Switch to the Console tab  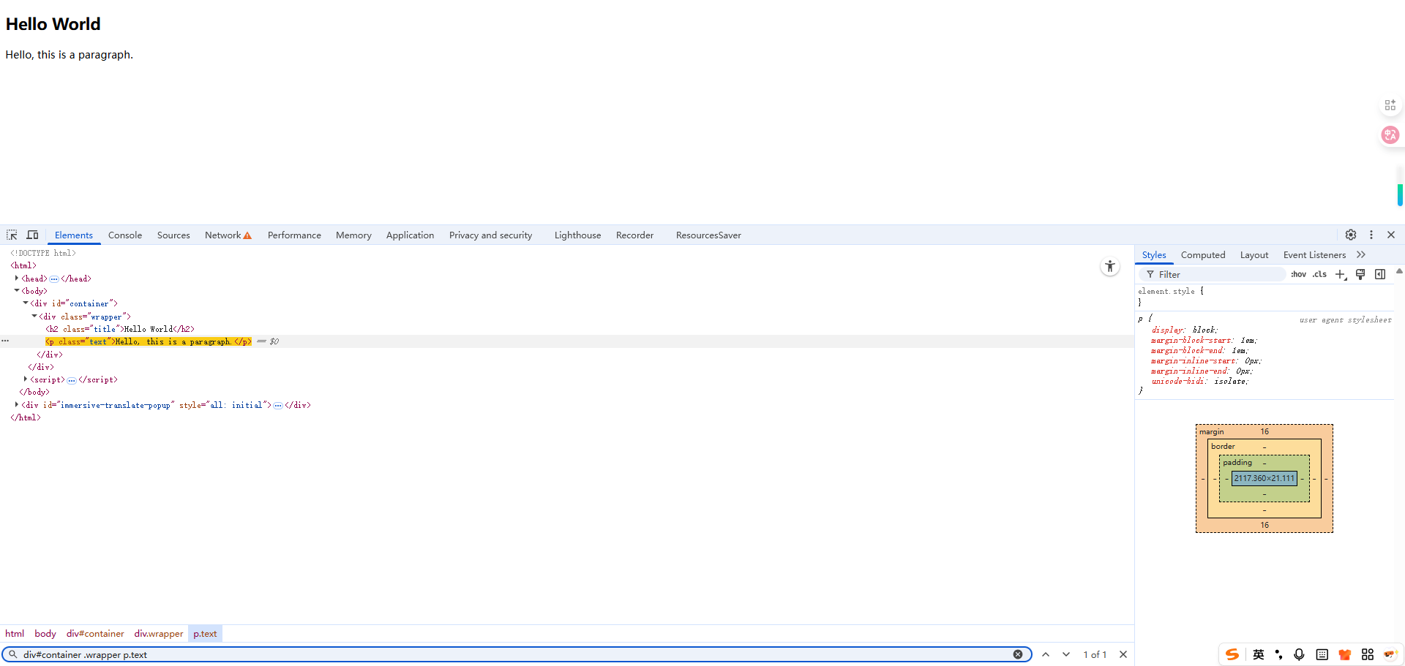(x=125, y=235)
